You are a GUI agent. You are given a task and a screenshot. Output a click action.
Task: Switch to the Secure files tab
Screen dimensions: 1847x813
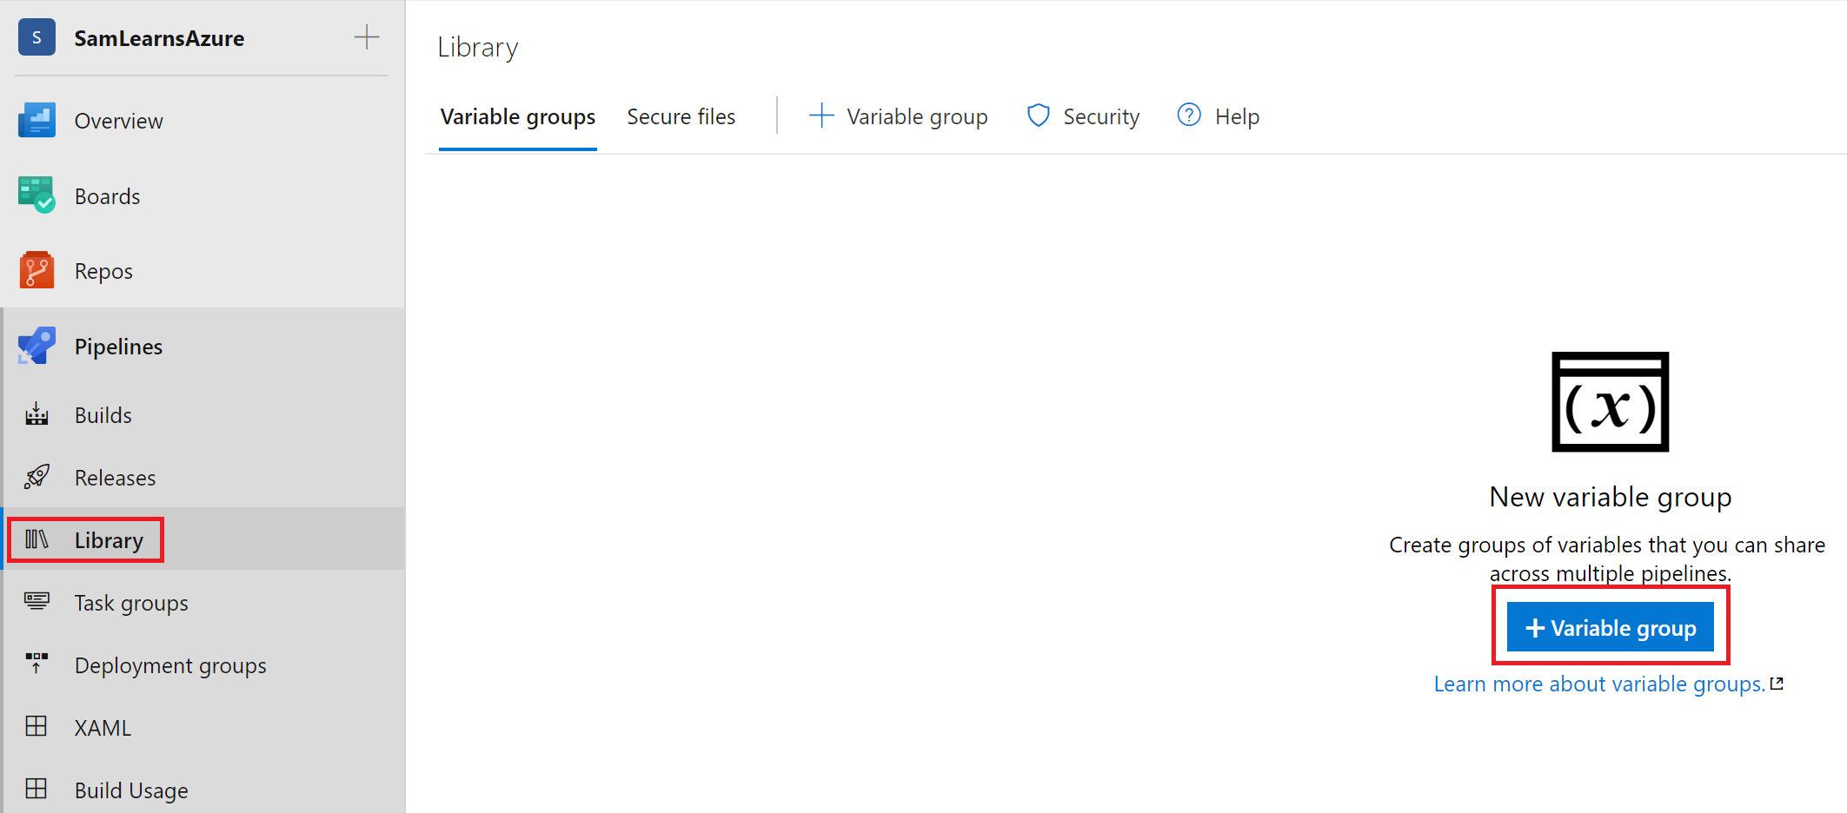(x=681, y=116)
